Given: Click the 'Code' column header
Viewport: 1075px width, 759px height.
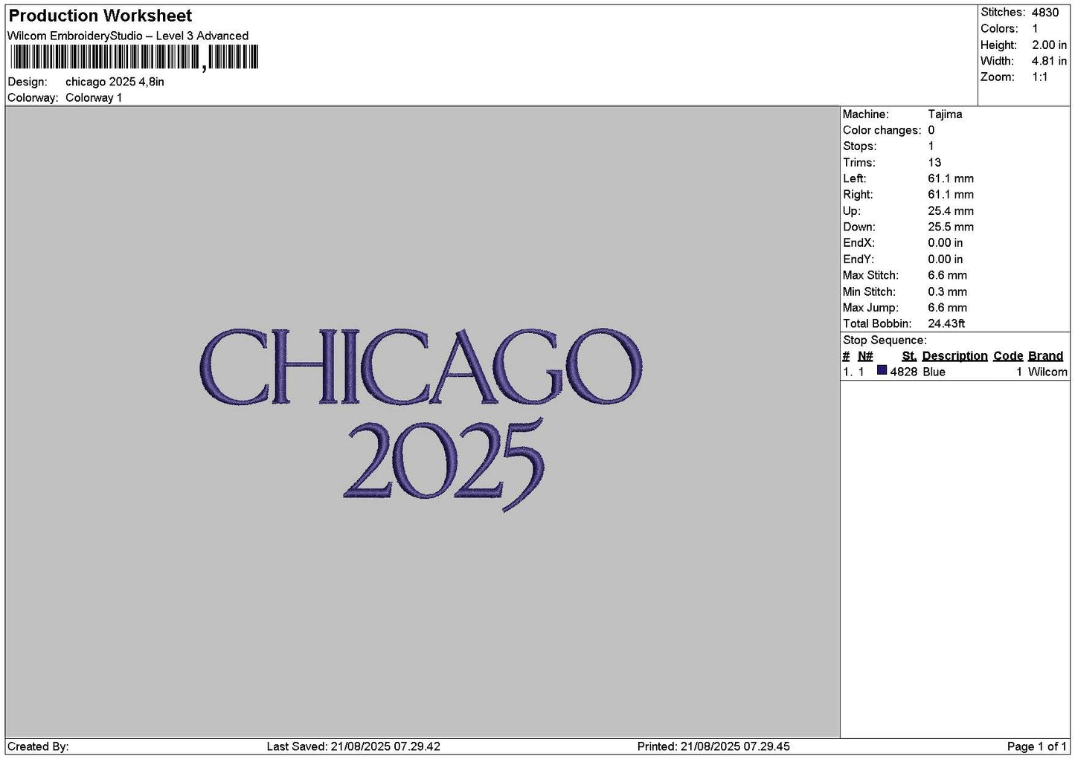Looking at the screenshot, I should click(x=1008, y=356).
